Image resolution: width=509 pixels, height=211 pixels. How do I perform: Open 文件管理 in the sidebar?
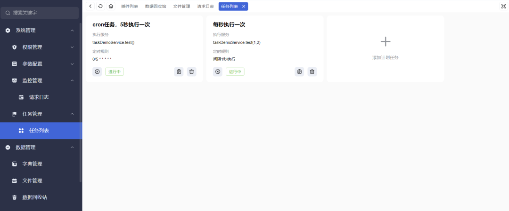[x=41, y=180]
